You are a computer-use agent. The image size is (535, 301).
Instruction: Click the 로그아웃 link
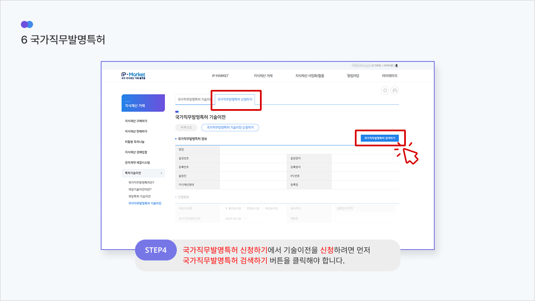pos(376,66)
